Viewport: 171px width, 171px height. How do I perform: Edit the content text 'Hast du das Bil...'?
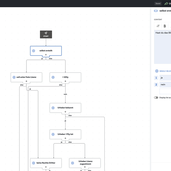click(x=163, y=47)
